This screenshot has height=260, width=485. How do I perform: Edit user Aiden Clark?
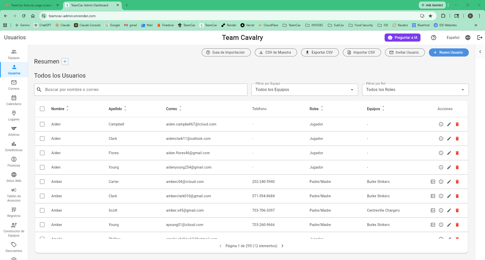(449, 139)
